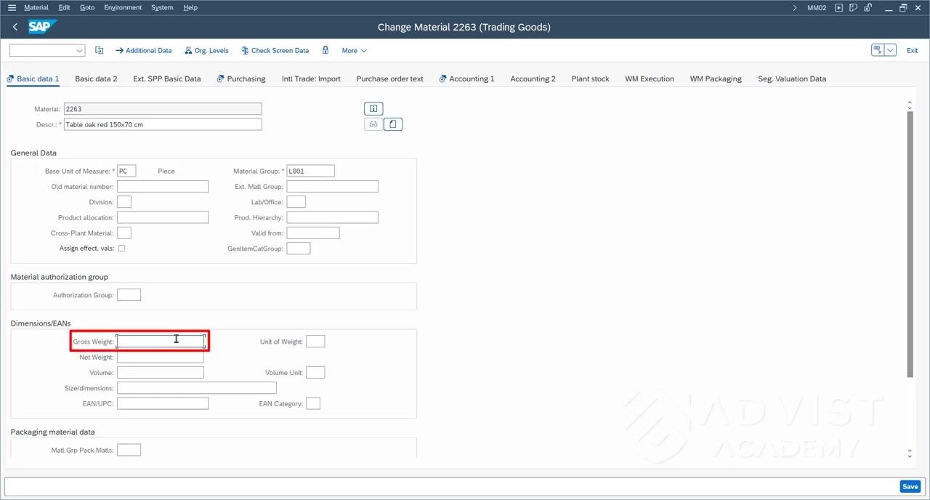The image size is (930, 500).
Task: Click the Division field
Action: (x=124, y=202)
